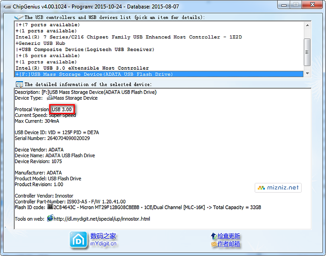The height and width of the screenshot is (256, 326).
Task: Click the VID = 125F PID = DE7A line
Action: [x=57, y=132]
